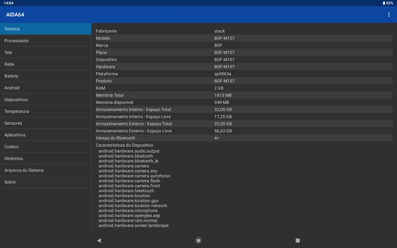Open the Android category
The width and height of the screenshot is (397, 248).
(46, 88)
